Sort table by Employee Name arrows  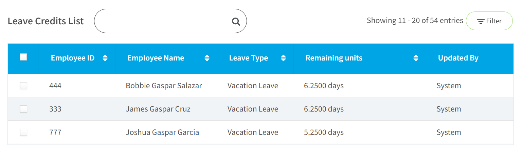click(207, 58)
